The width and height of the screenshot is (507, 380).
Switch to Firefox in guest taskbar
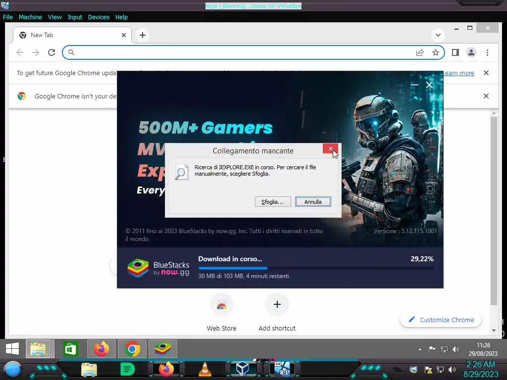[x=101, y=349]
